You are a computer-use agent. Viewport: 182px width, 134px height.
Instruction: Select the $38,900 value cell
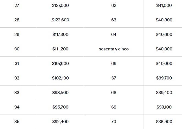(164, 122)
